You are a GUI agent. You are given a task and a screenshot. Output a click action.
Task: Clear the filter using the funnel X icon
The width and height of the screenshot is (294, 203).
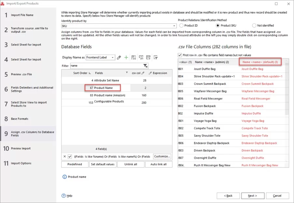(145, 66)
